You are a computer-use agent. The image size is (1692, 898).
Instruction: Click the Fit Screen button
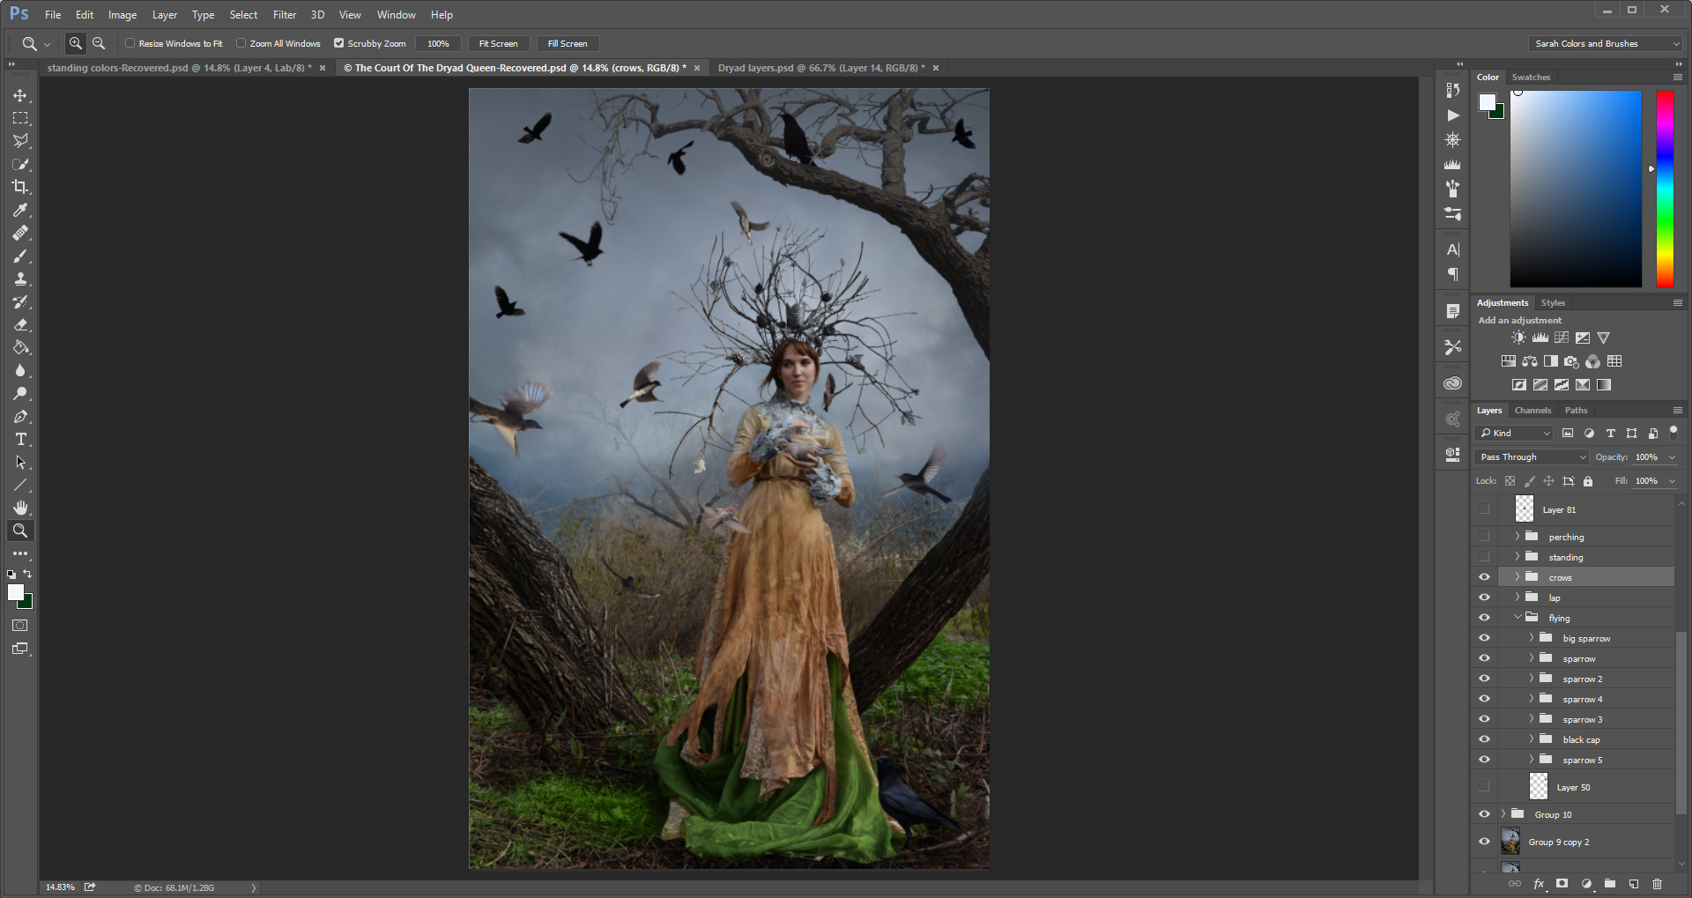498,43
